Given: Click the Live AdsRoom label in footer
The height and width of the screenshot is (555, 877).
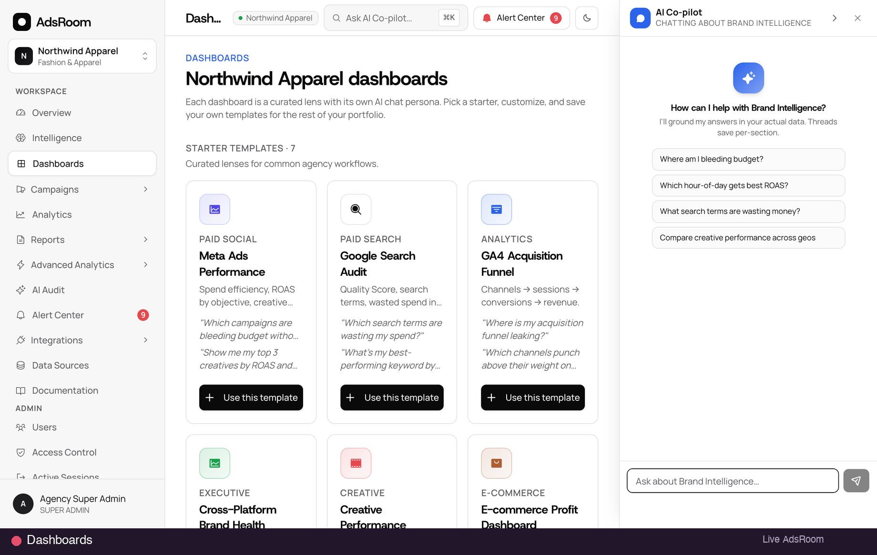Looking at the screenshot, I should [793, 539].
